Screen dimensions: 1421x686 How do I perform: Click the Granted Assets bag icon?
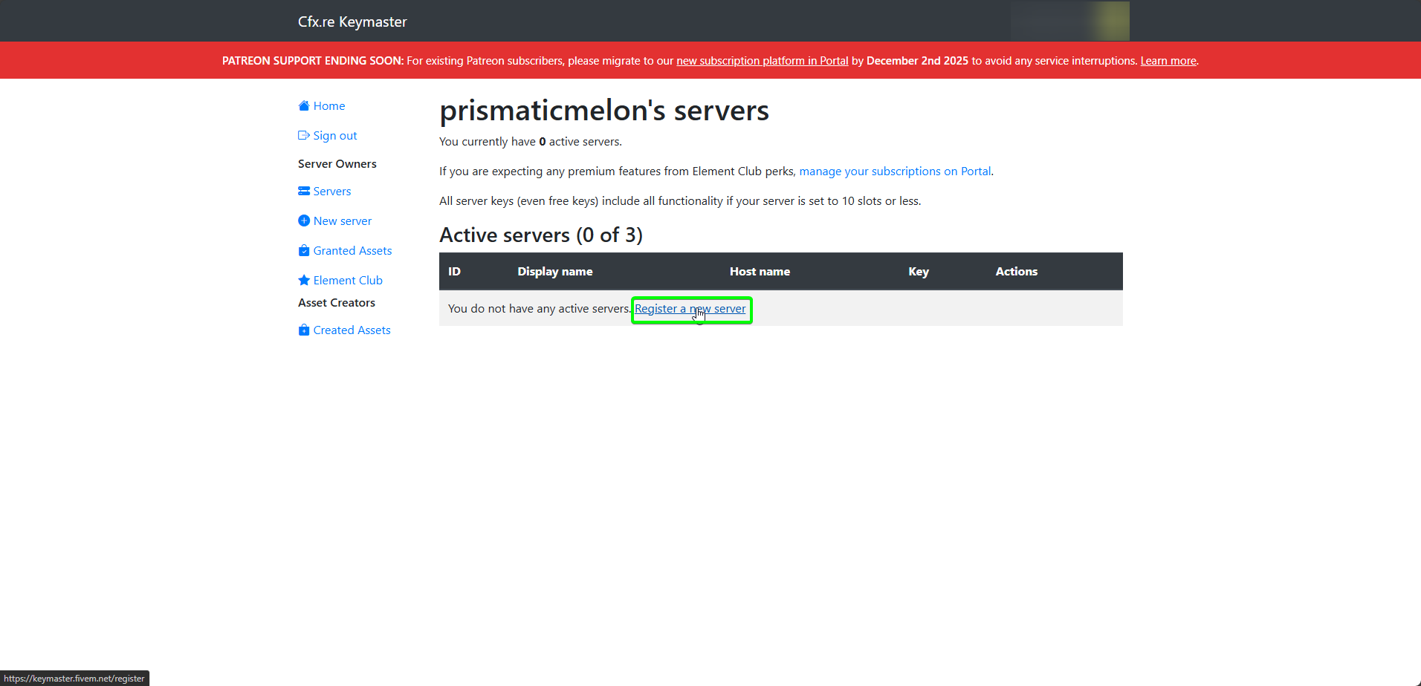[x=303, y=250]
